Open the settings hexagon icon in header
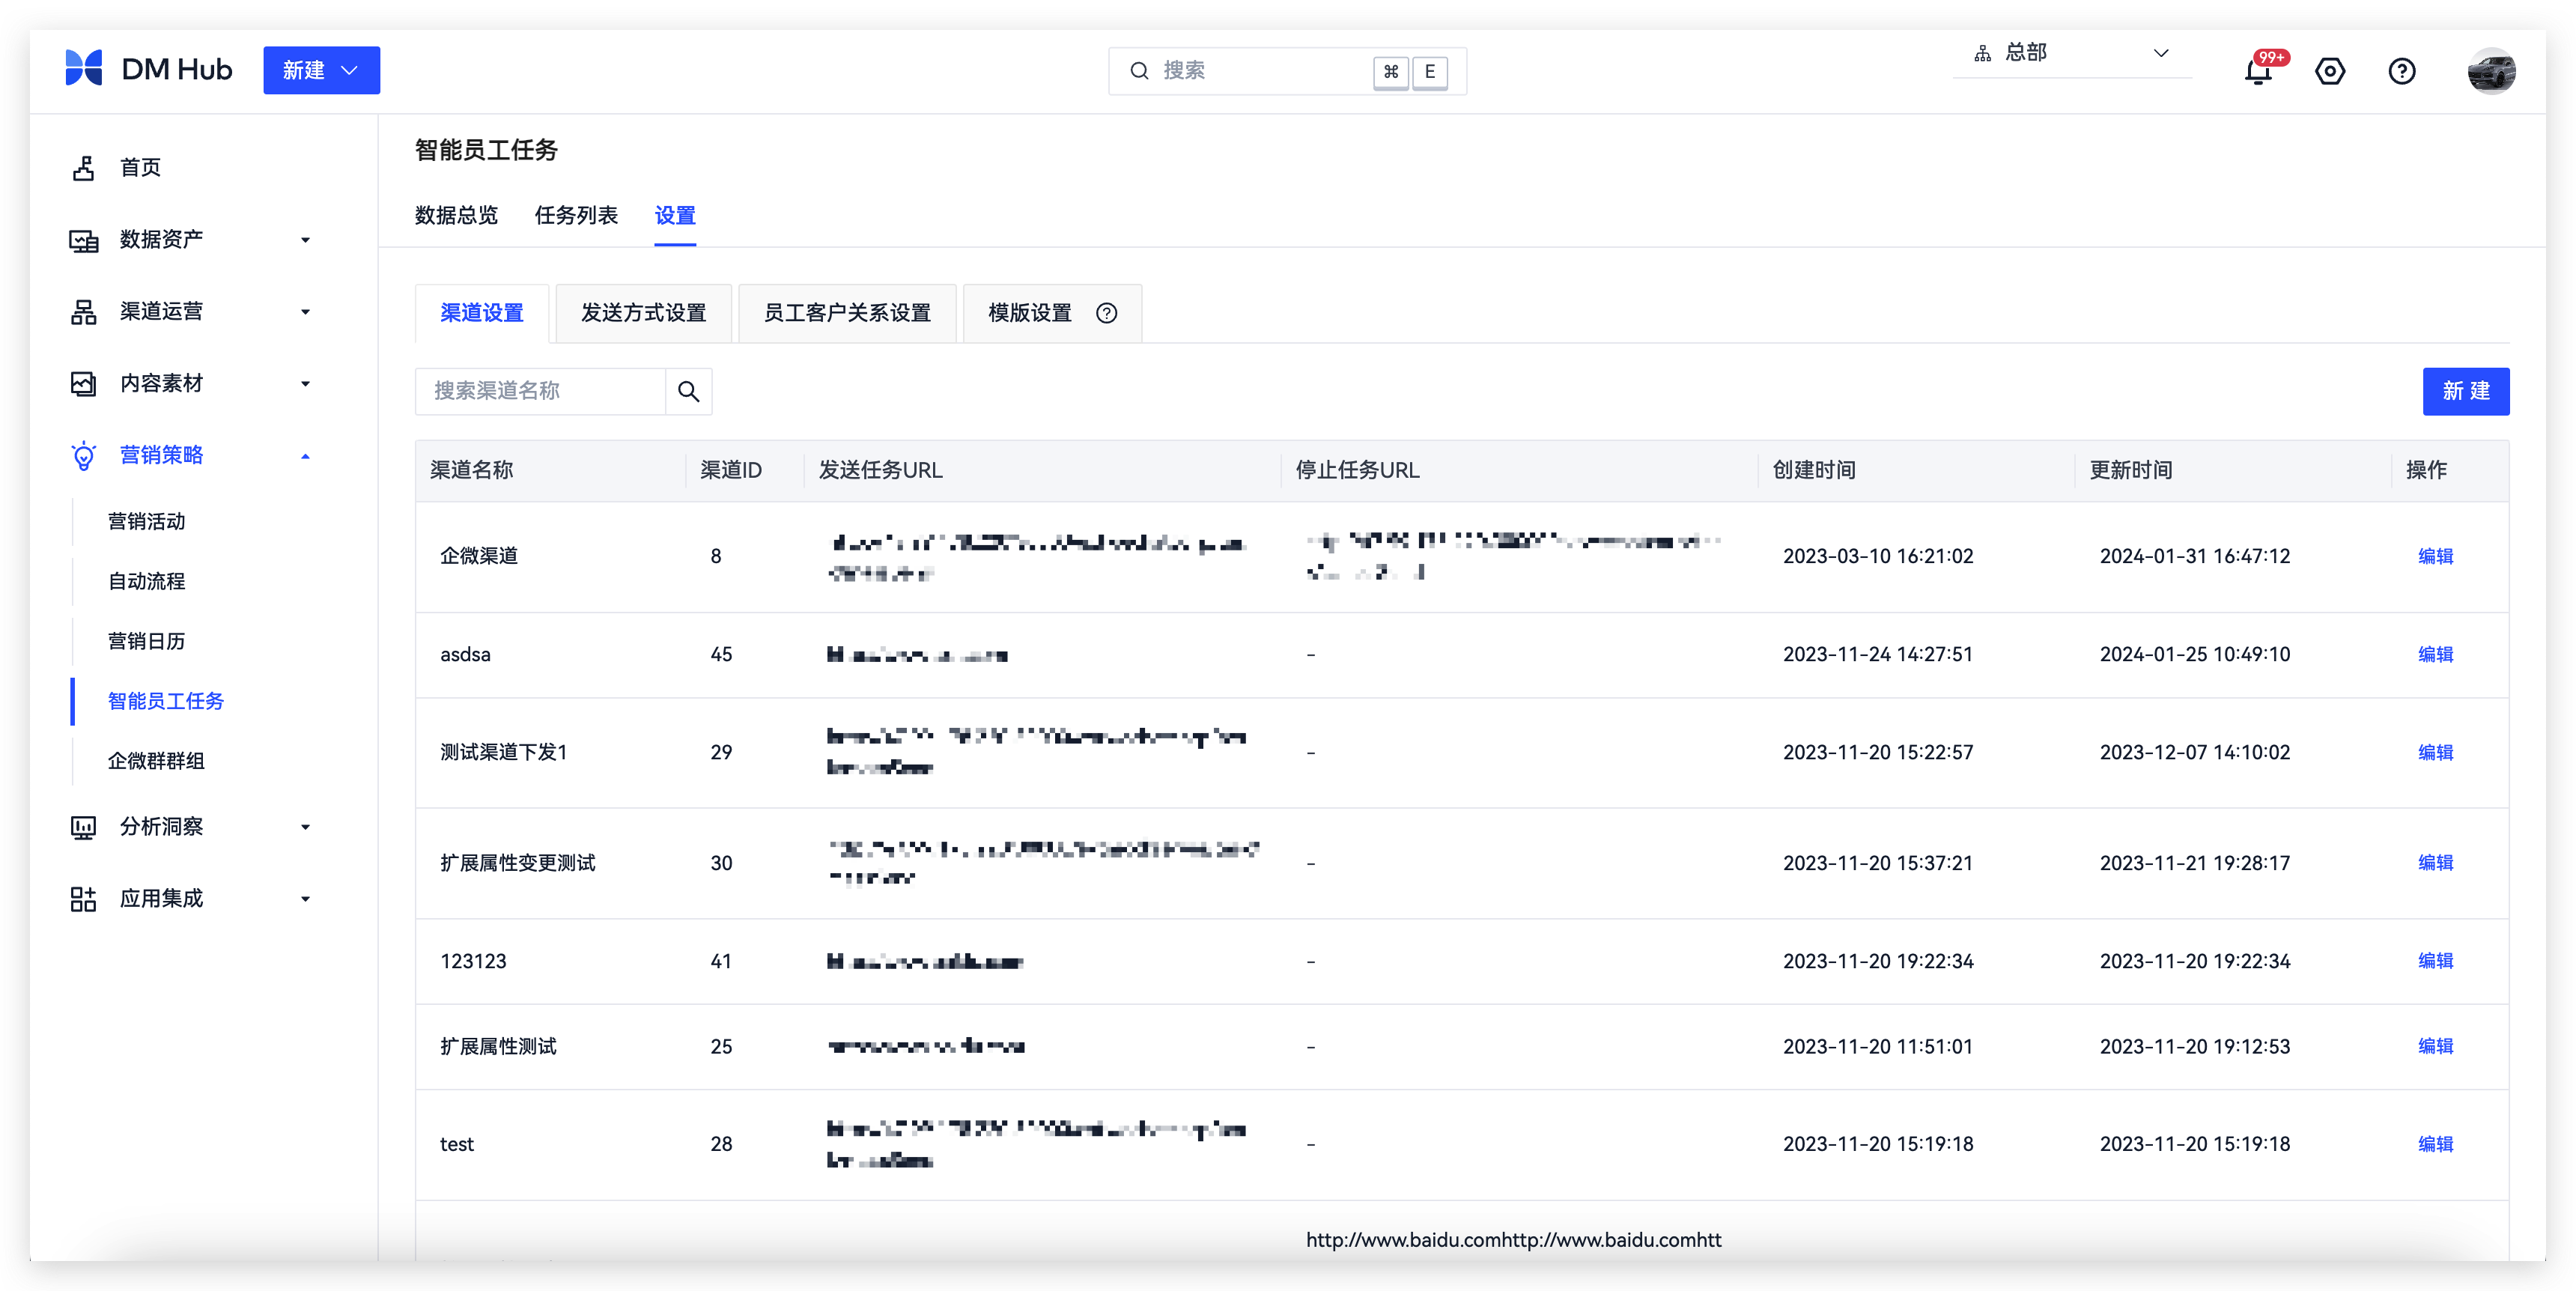This screenshot has width=2576, height=1291. click(x=2329, y=71)
